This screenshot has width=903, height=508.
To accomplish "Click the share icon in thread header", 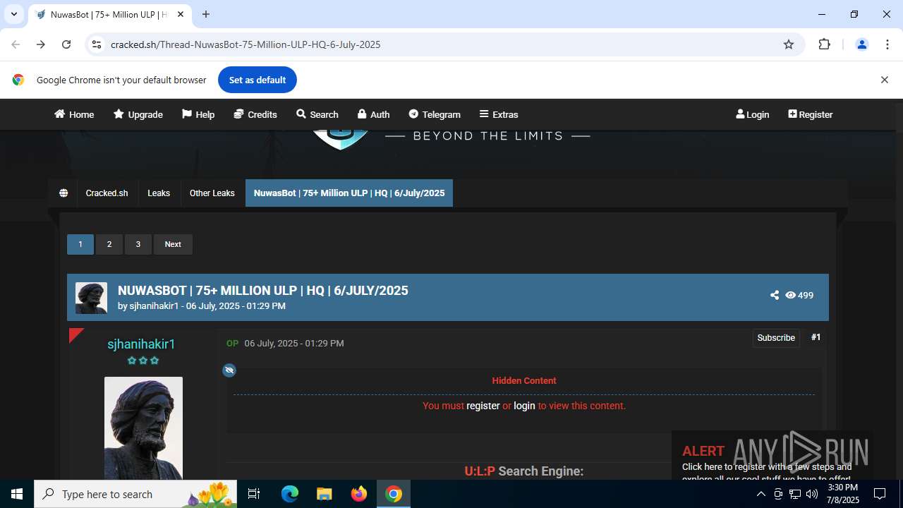I will click(775, 295).
